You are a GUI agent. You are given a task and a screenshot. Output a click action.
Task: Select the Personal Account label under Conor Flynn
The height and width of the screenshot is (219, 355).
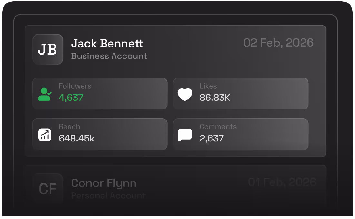pos(108,195)
